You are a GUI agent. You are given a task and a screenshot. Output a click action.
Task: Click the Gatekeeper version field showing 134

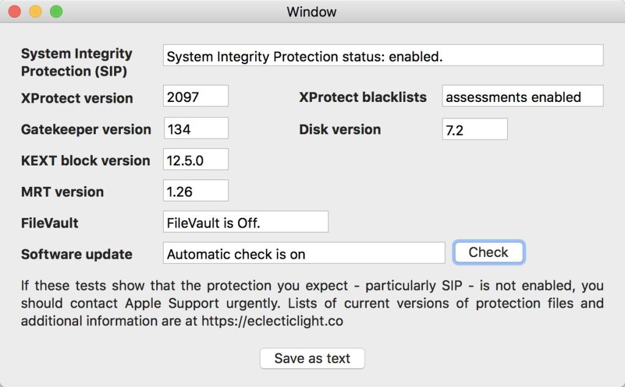point(196,128)
